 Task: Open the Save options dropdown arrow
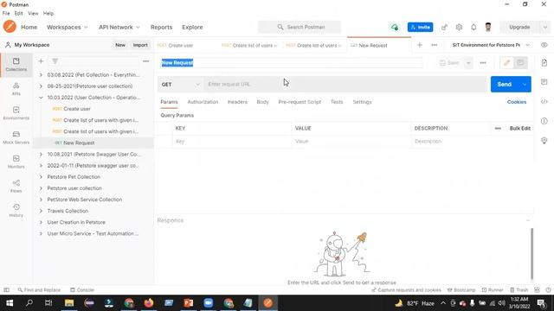click(468, 63)
